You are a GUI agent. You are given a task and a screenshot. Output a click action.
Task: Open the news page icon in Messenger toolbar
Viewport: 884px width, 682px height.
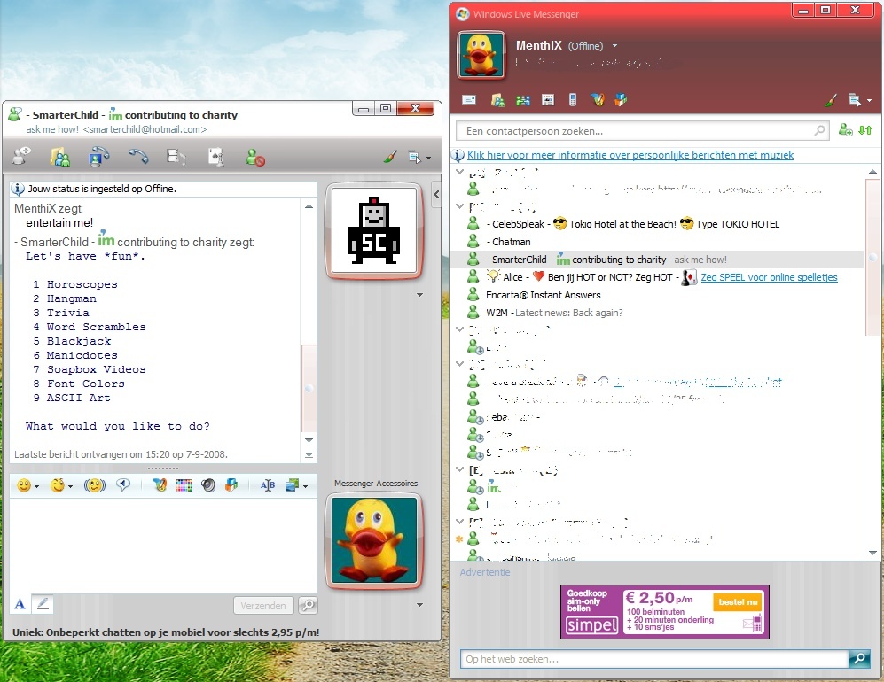pyautogui.click(x=547, y=100)
